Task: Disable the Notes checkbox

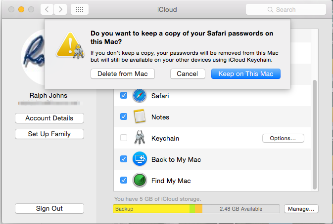Action: click(x=124, y=117)
